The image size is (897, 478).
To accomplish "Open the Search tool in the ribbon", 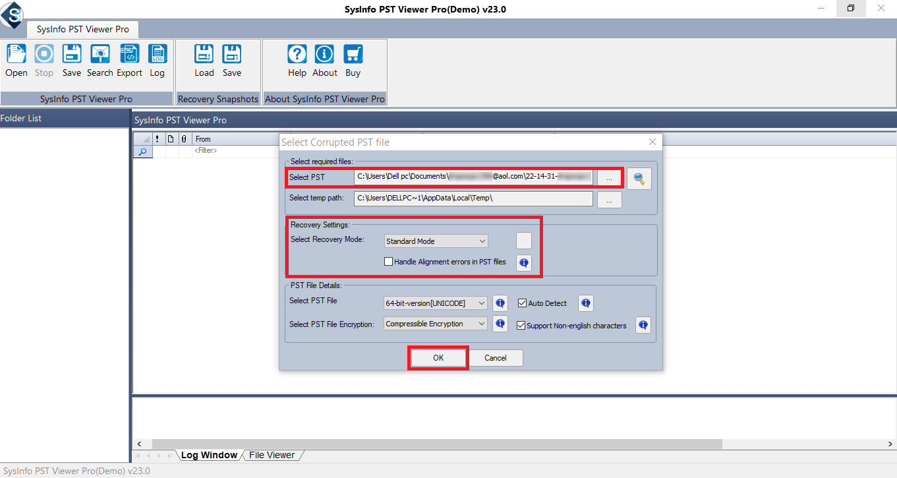I will click(100, 61).
